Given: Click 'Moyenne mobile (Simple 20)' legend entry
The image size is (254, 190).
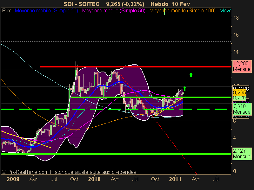Looking at the screenshot, I should pos(46,11).
